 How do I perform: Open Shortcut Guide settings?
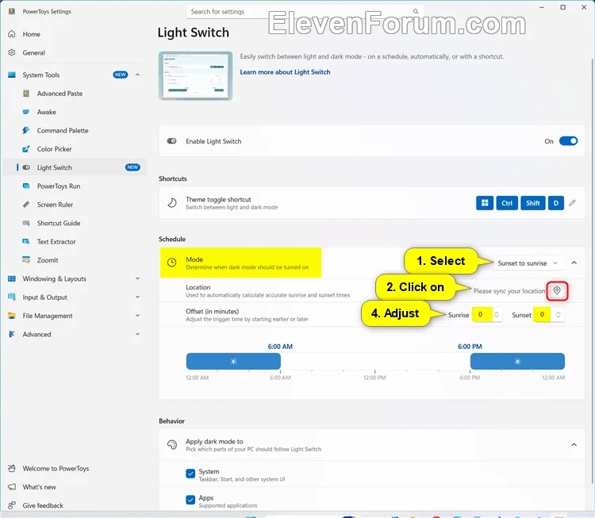click(59, 223)
